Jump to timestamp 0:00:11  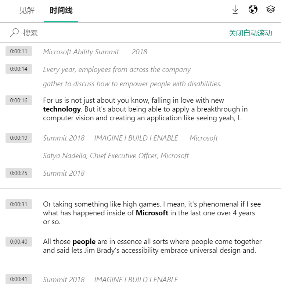click(x=19, y=51)
